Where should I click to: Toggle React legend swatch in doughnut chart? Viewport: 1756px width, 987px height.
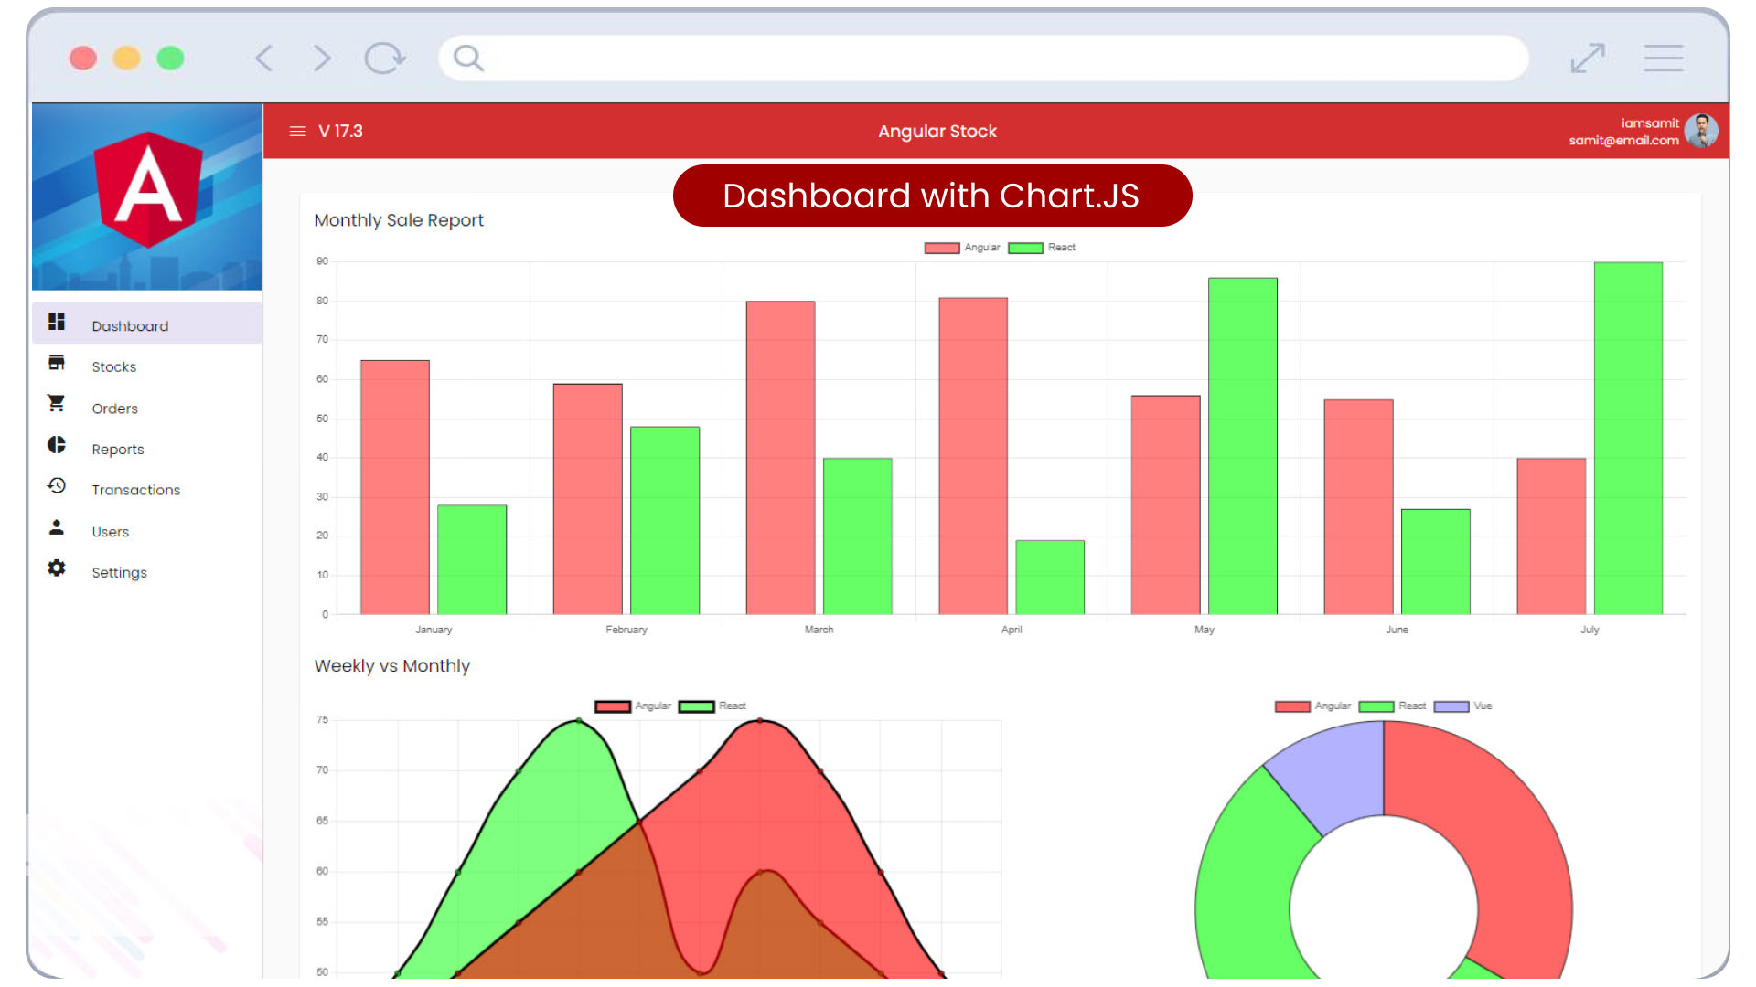(x=1376, y=706)
